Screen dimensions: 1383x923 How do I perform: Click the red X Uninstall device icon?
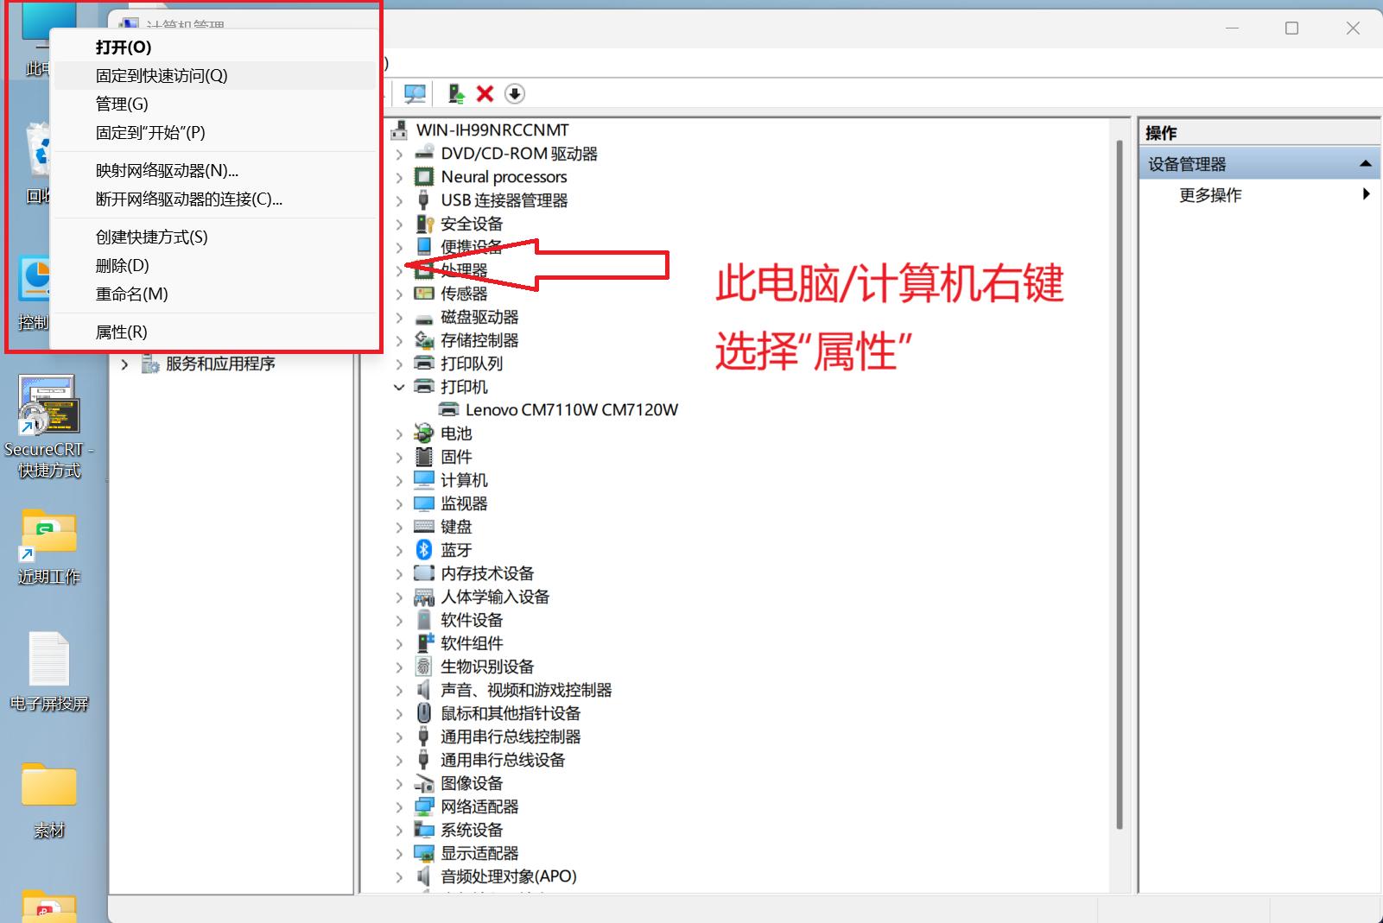point(485,93)
